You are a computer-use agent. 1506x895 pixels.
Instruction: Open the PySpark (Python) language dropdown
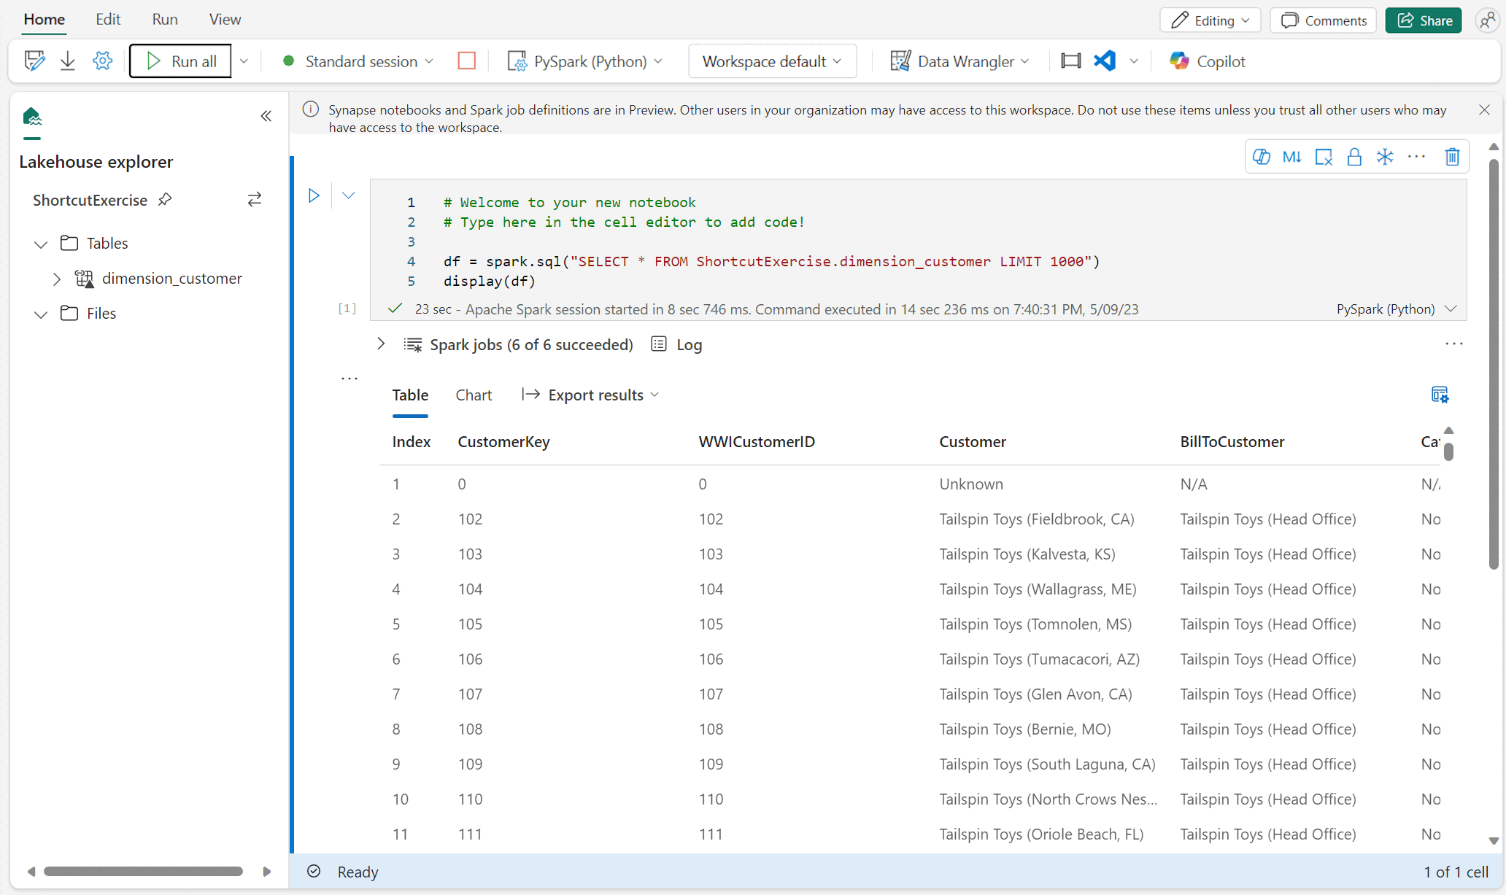585,61
